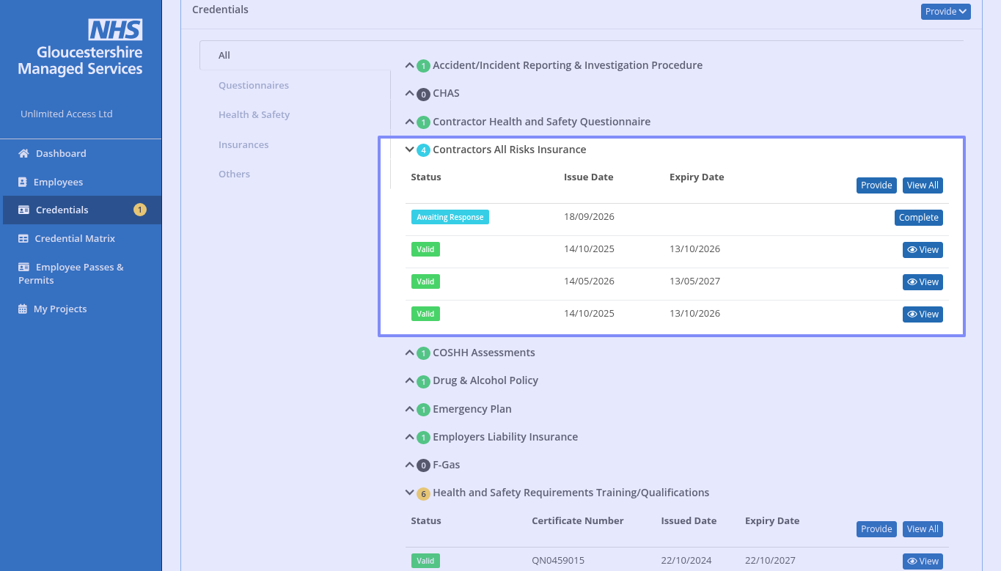
Task: Click the Employees sidebar icon
Action: pos(22,182)
